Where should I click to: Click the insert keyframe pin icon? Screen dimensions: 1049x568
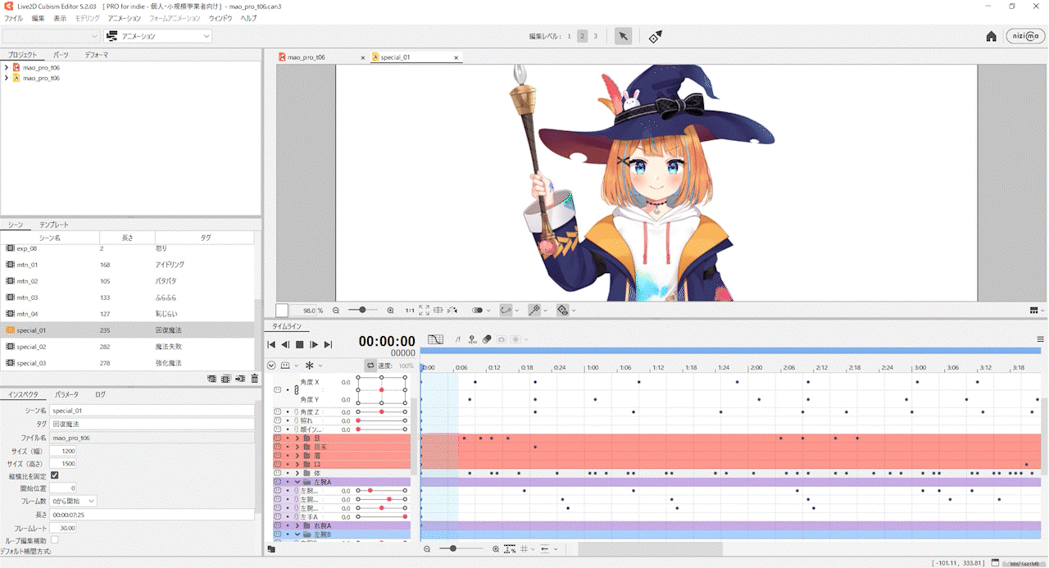472,339
